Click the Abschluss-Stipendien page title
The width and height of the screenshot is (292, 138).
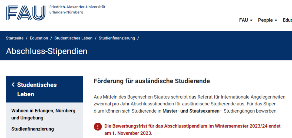(47, 51)
